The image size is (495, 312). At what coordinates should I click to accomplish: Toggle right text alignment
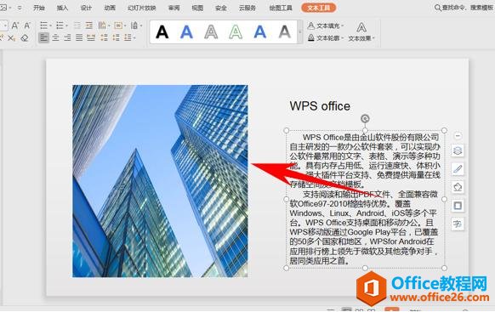tap(67, 38)
